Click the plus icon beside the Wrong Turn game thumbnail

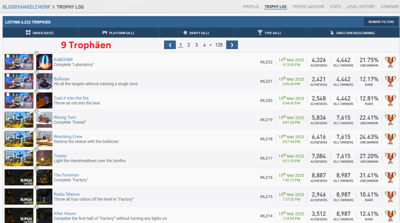tap(36, 111)
